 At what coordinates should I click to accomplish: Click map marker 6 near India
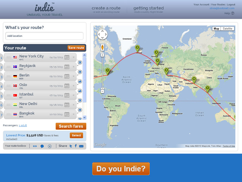click(x=194, y=80)
